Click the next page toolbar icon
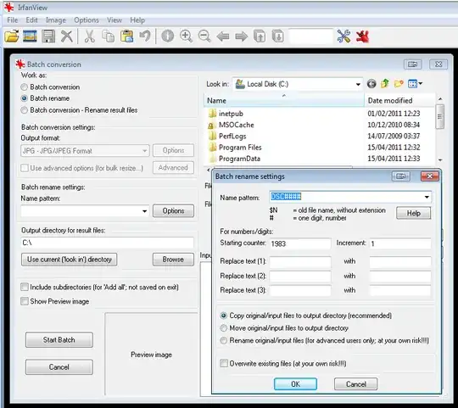Image resolution: width=458 pixels, height=408 pixels. coord(278,36)
